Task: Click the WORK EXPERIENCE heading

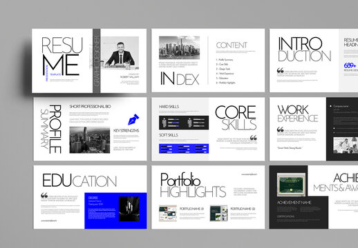Action: 298,114
